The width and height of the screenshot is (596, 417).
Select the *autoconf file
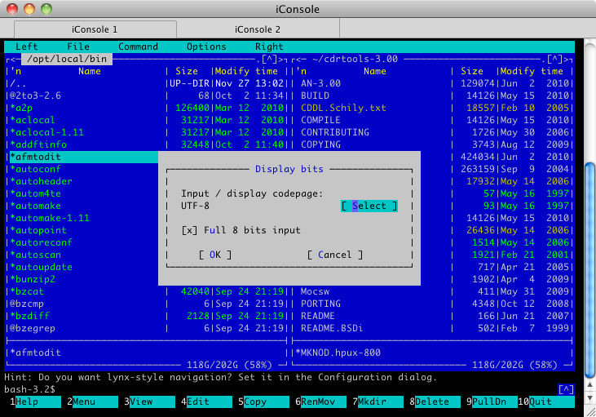pos(84,169)
